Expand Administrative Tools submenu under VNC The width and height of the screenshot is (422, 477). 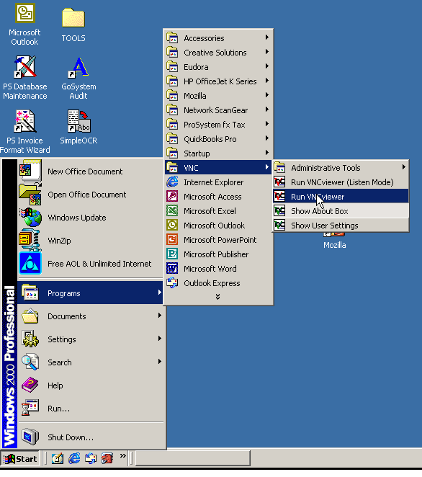click(341, 167)
